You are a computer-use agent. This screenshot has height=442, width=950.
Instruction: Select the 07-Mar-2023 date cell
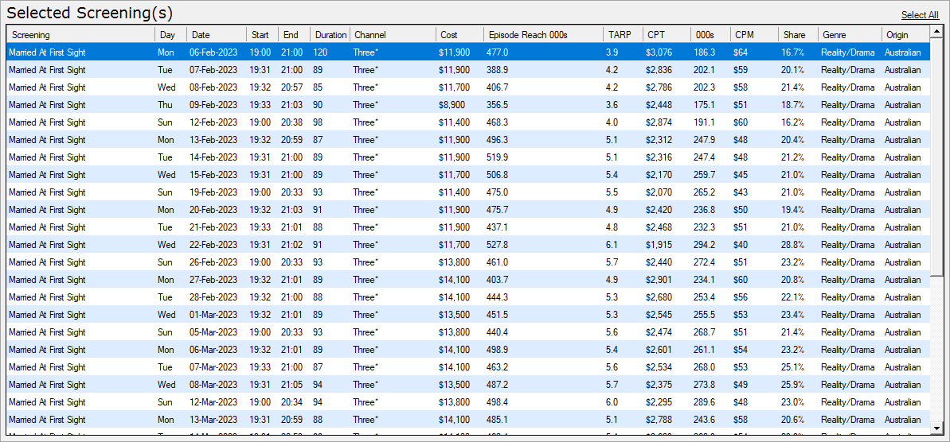(214, 367)
